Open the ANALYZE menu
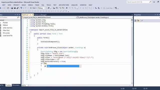 coord(74,5)
